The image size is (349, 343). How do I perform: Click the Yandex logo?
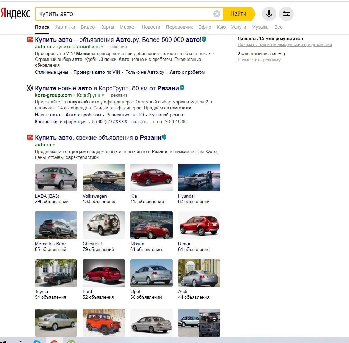16,13
